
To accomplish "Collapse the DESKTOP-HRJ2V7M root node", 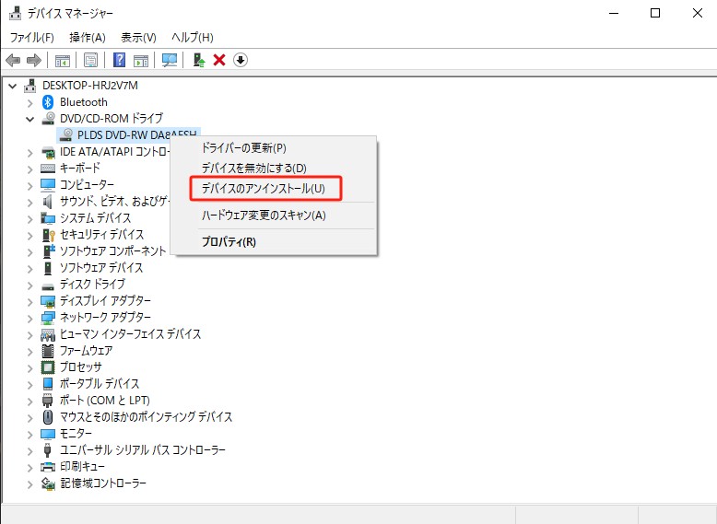I will (x=13, y=86).
